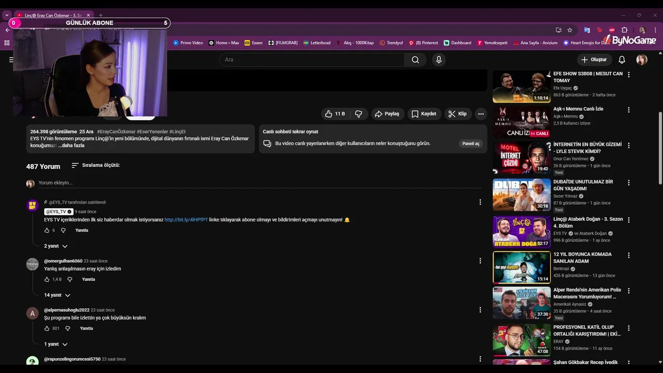663x373 pixels.
Task: Open Letterboxd bookmark
Action: tap(317, 43)
